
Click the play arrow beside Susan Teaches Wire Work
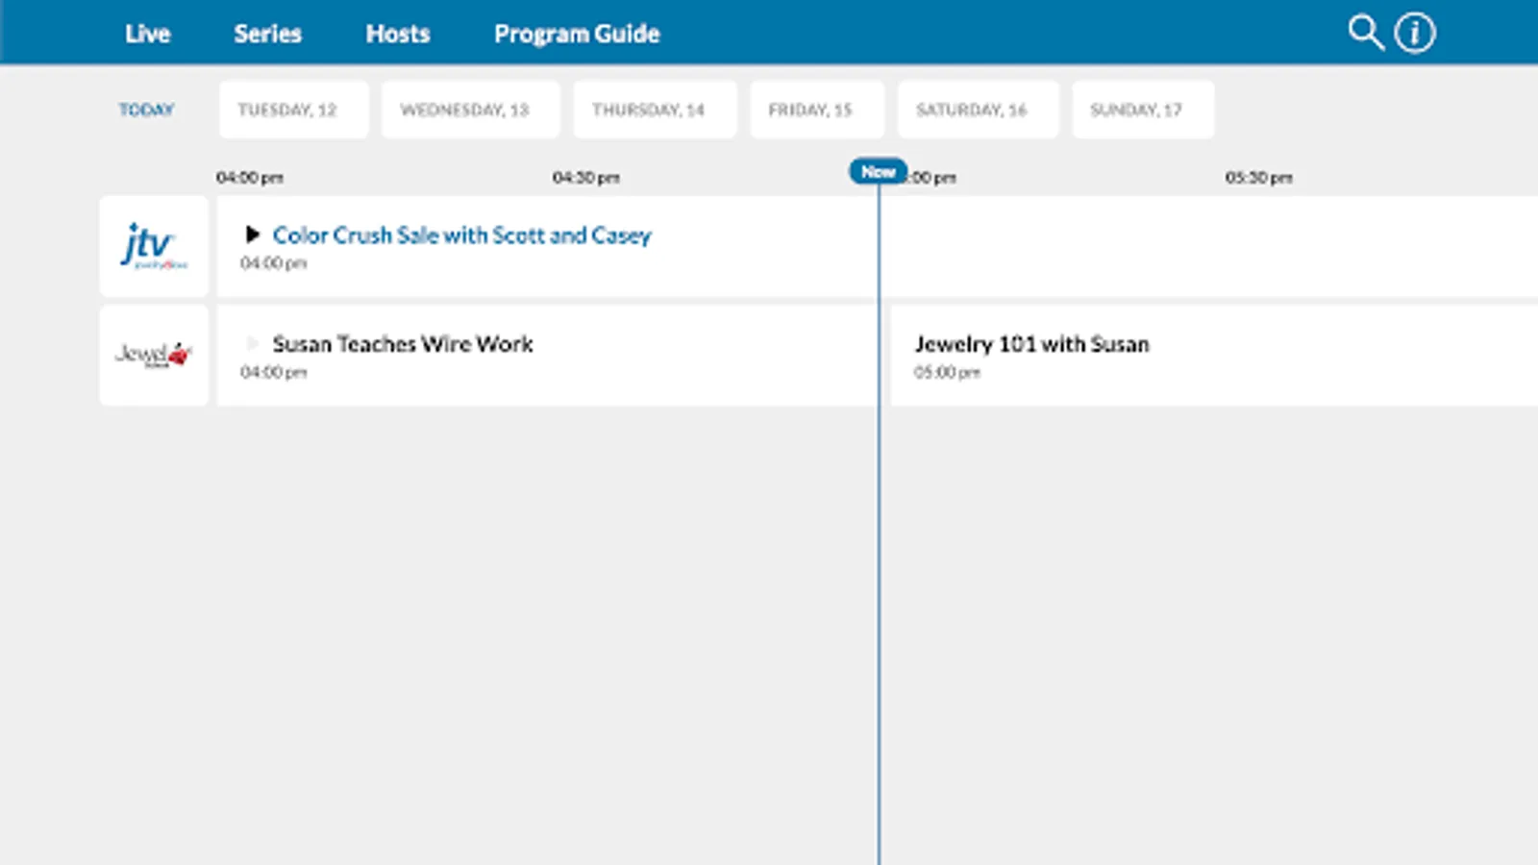(253, 343)
